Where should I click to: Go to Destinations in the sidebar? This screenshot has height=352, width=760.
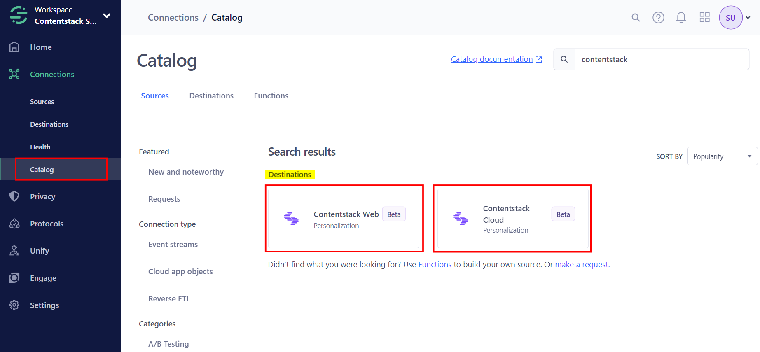click(49, 124)
